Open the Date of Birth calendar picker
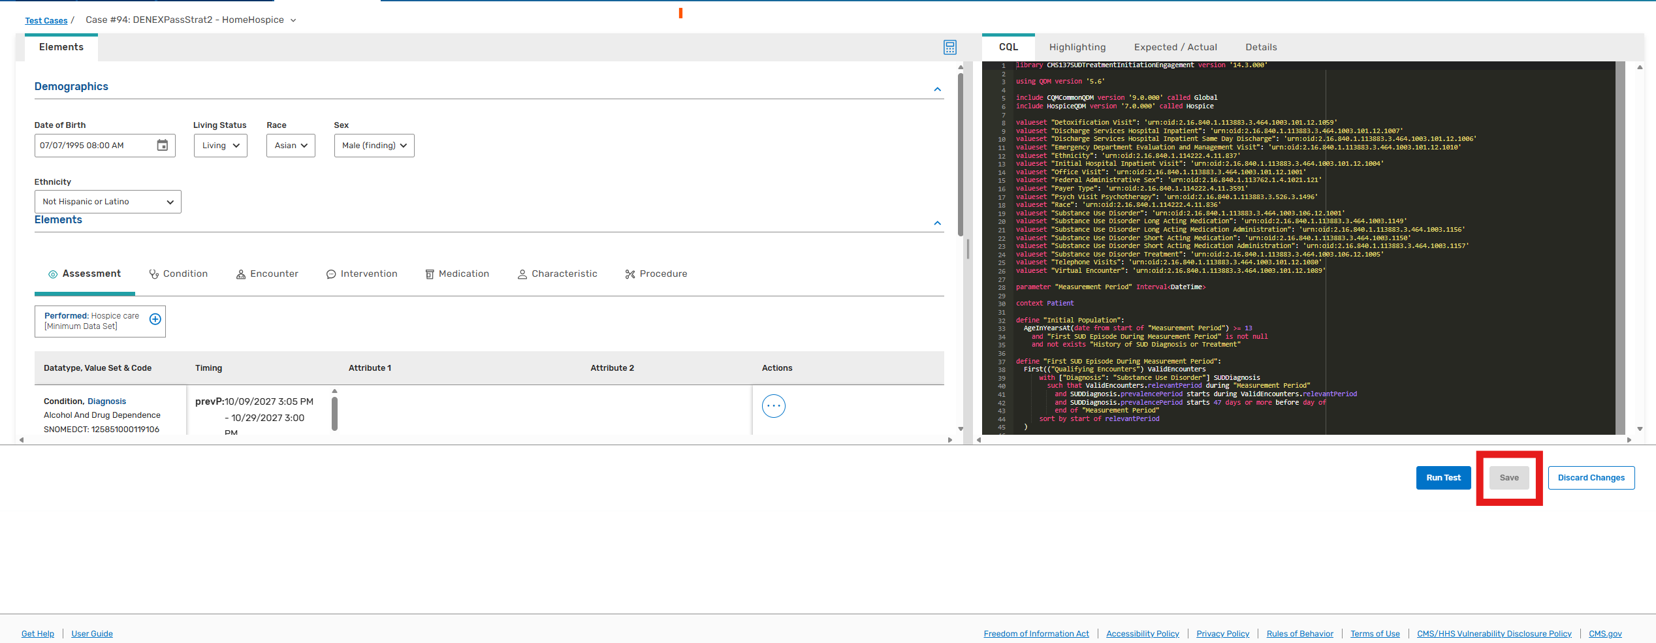This screenshot has width=1656, height=643. 163,146
